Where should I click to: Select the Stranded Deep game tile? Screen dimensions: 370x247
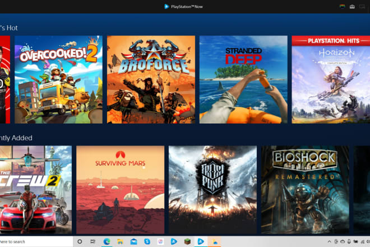(x=243, y=79)
